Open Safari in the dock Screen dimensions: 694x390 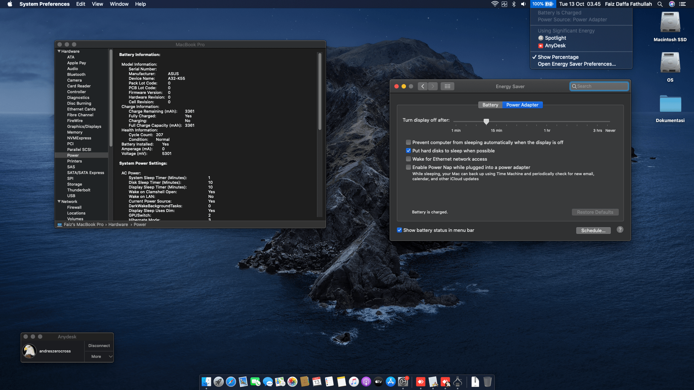point(231,382)
